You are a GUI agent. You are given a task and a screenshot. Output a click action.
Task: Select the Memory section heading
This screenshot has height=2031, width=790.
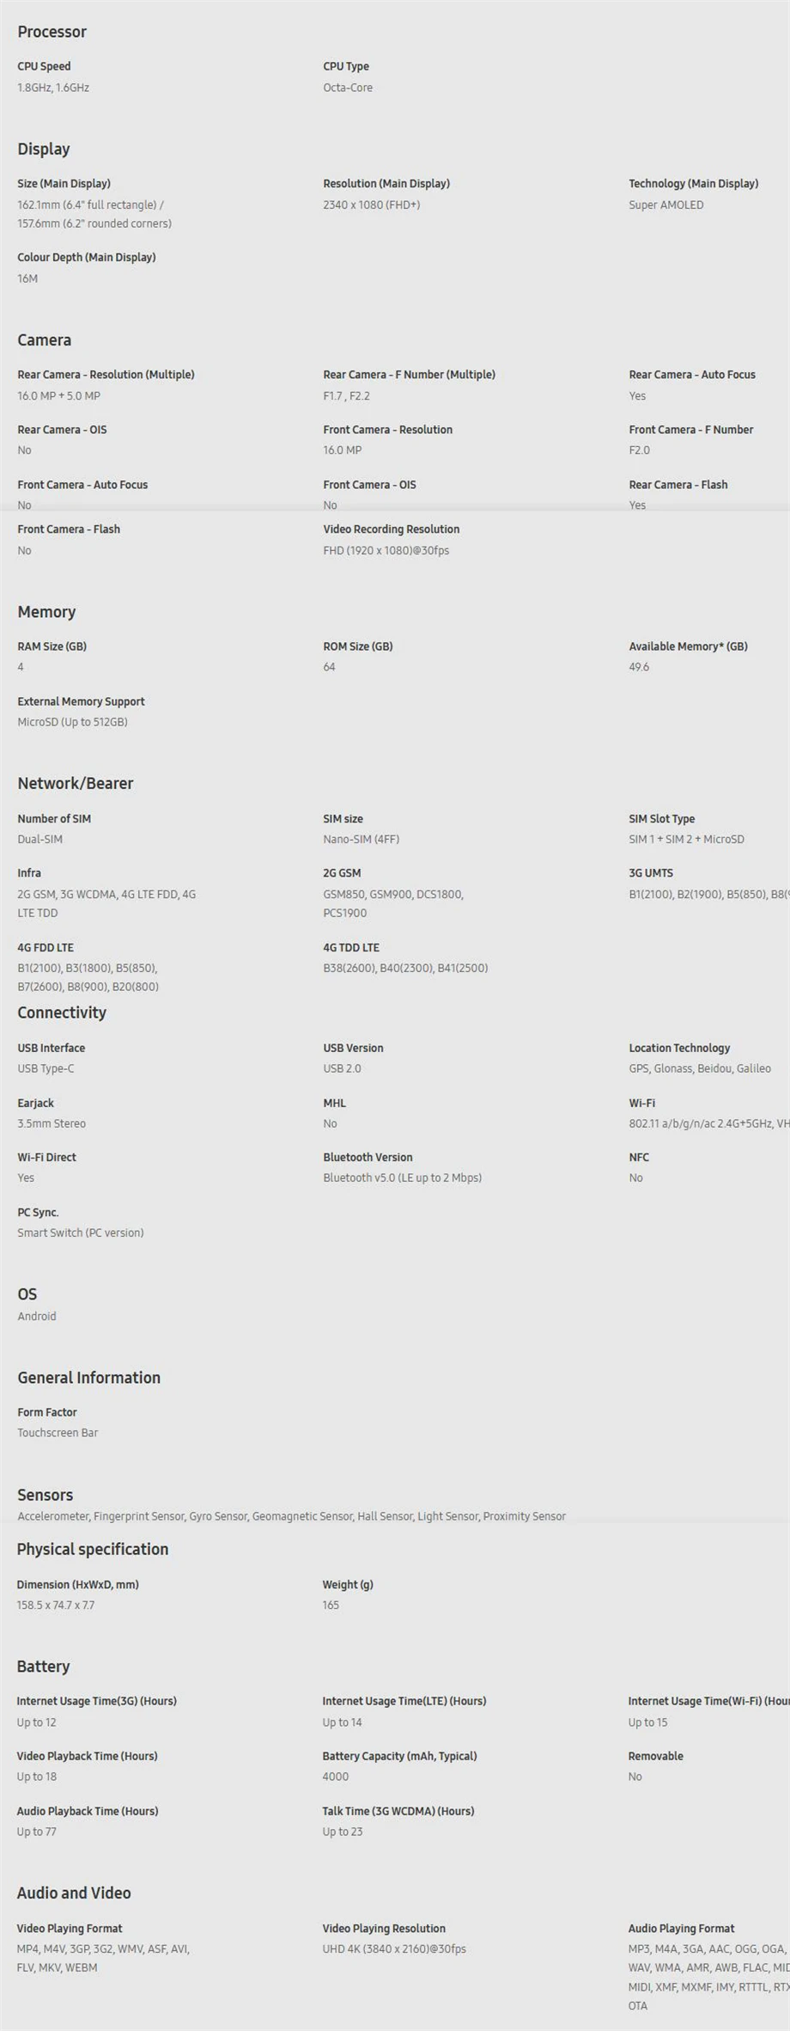(x=46, y=612)
